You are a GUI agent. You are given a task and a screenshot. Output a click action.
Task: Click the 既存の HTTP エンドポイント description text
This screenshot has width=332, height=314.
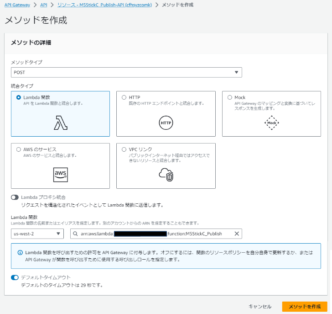click(166, 103)
